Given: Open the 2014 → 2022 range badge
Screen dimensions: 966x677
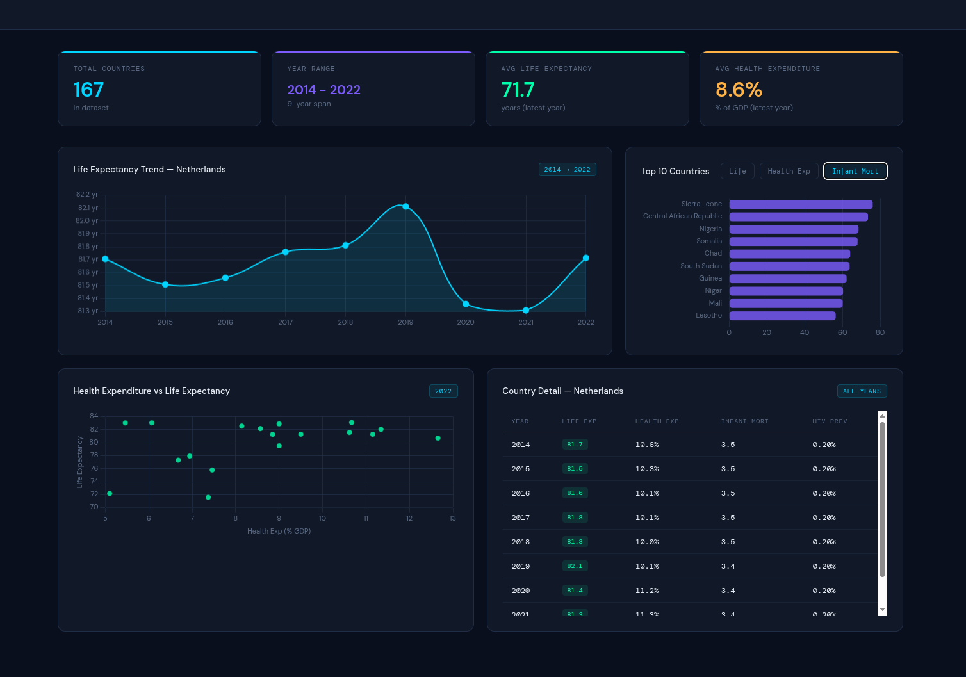Looking at the screenshot, I should pos(567,169).
